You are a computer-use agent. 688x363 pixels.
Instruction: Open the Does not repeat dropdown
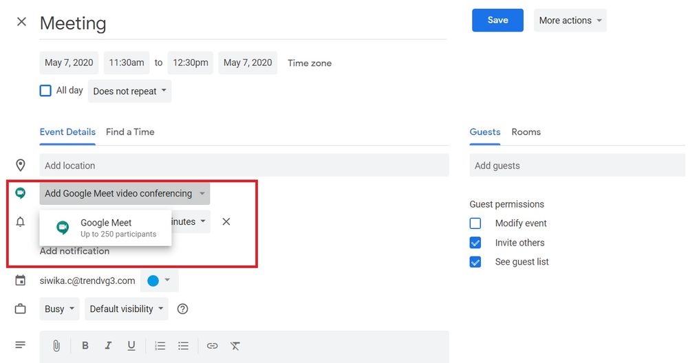coord(130,91)
